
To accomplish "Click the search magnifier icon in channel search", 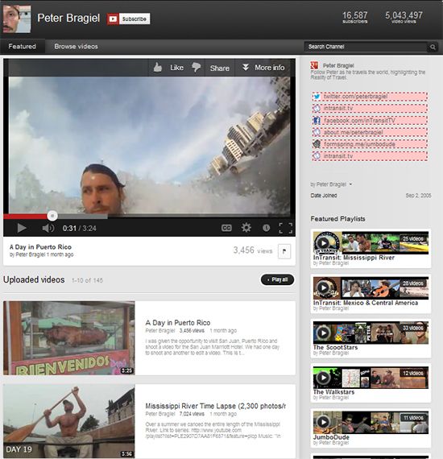I will (x=433, y=47).
